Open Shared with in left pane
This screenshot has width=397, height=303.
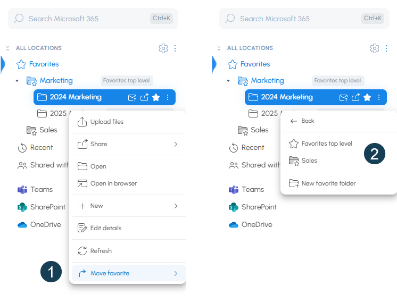43,165
